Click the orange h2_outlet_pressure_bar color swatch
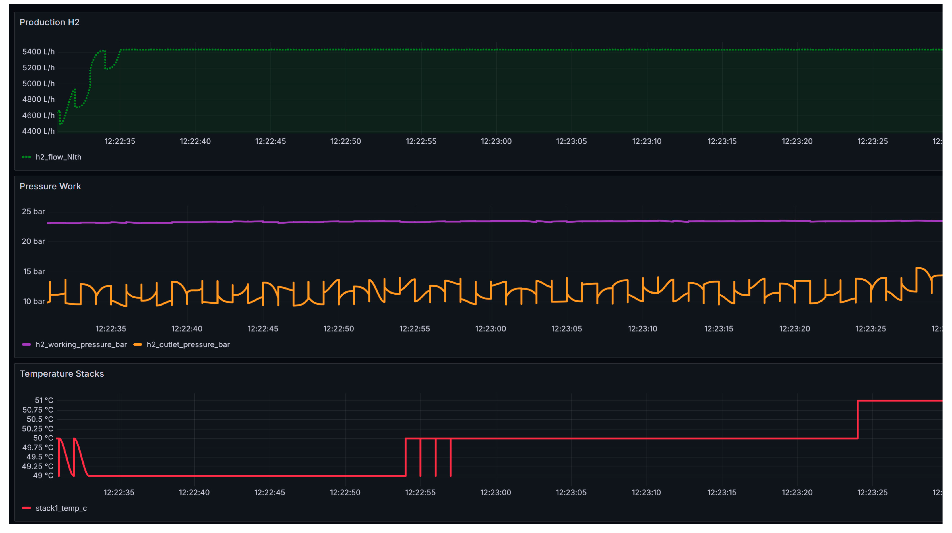Image resolution: width=952 pixels, height=533 pixels. 138,344
